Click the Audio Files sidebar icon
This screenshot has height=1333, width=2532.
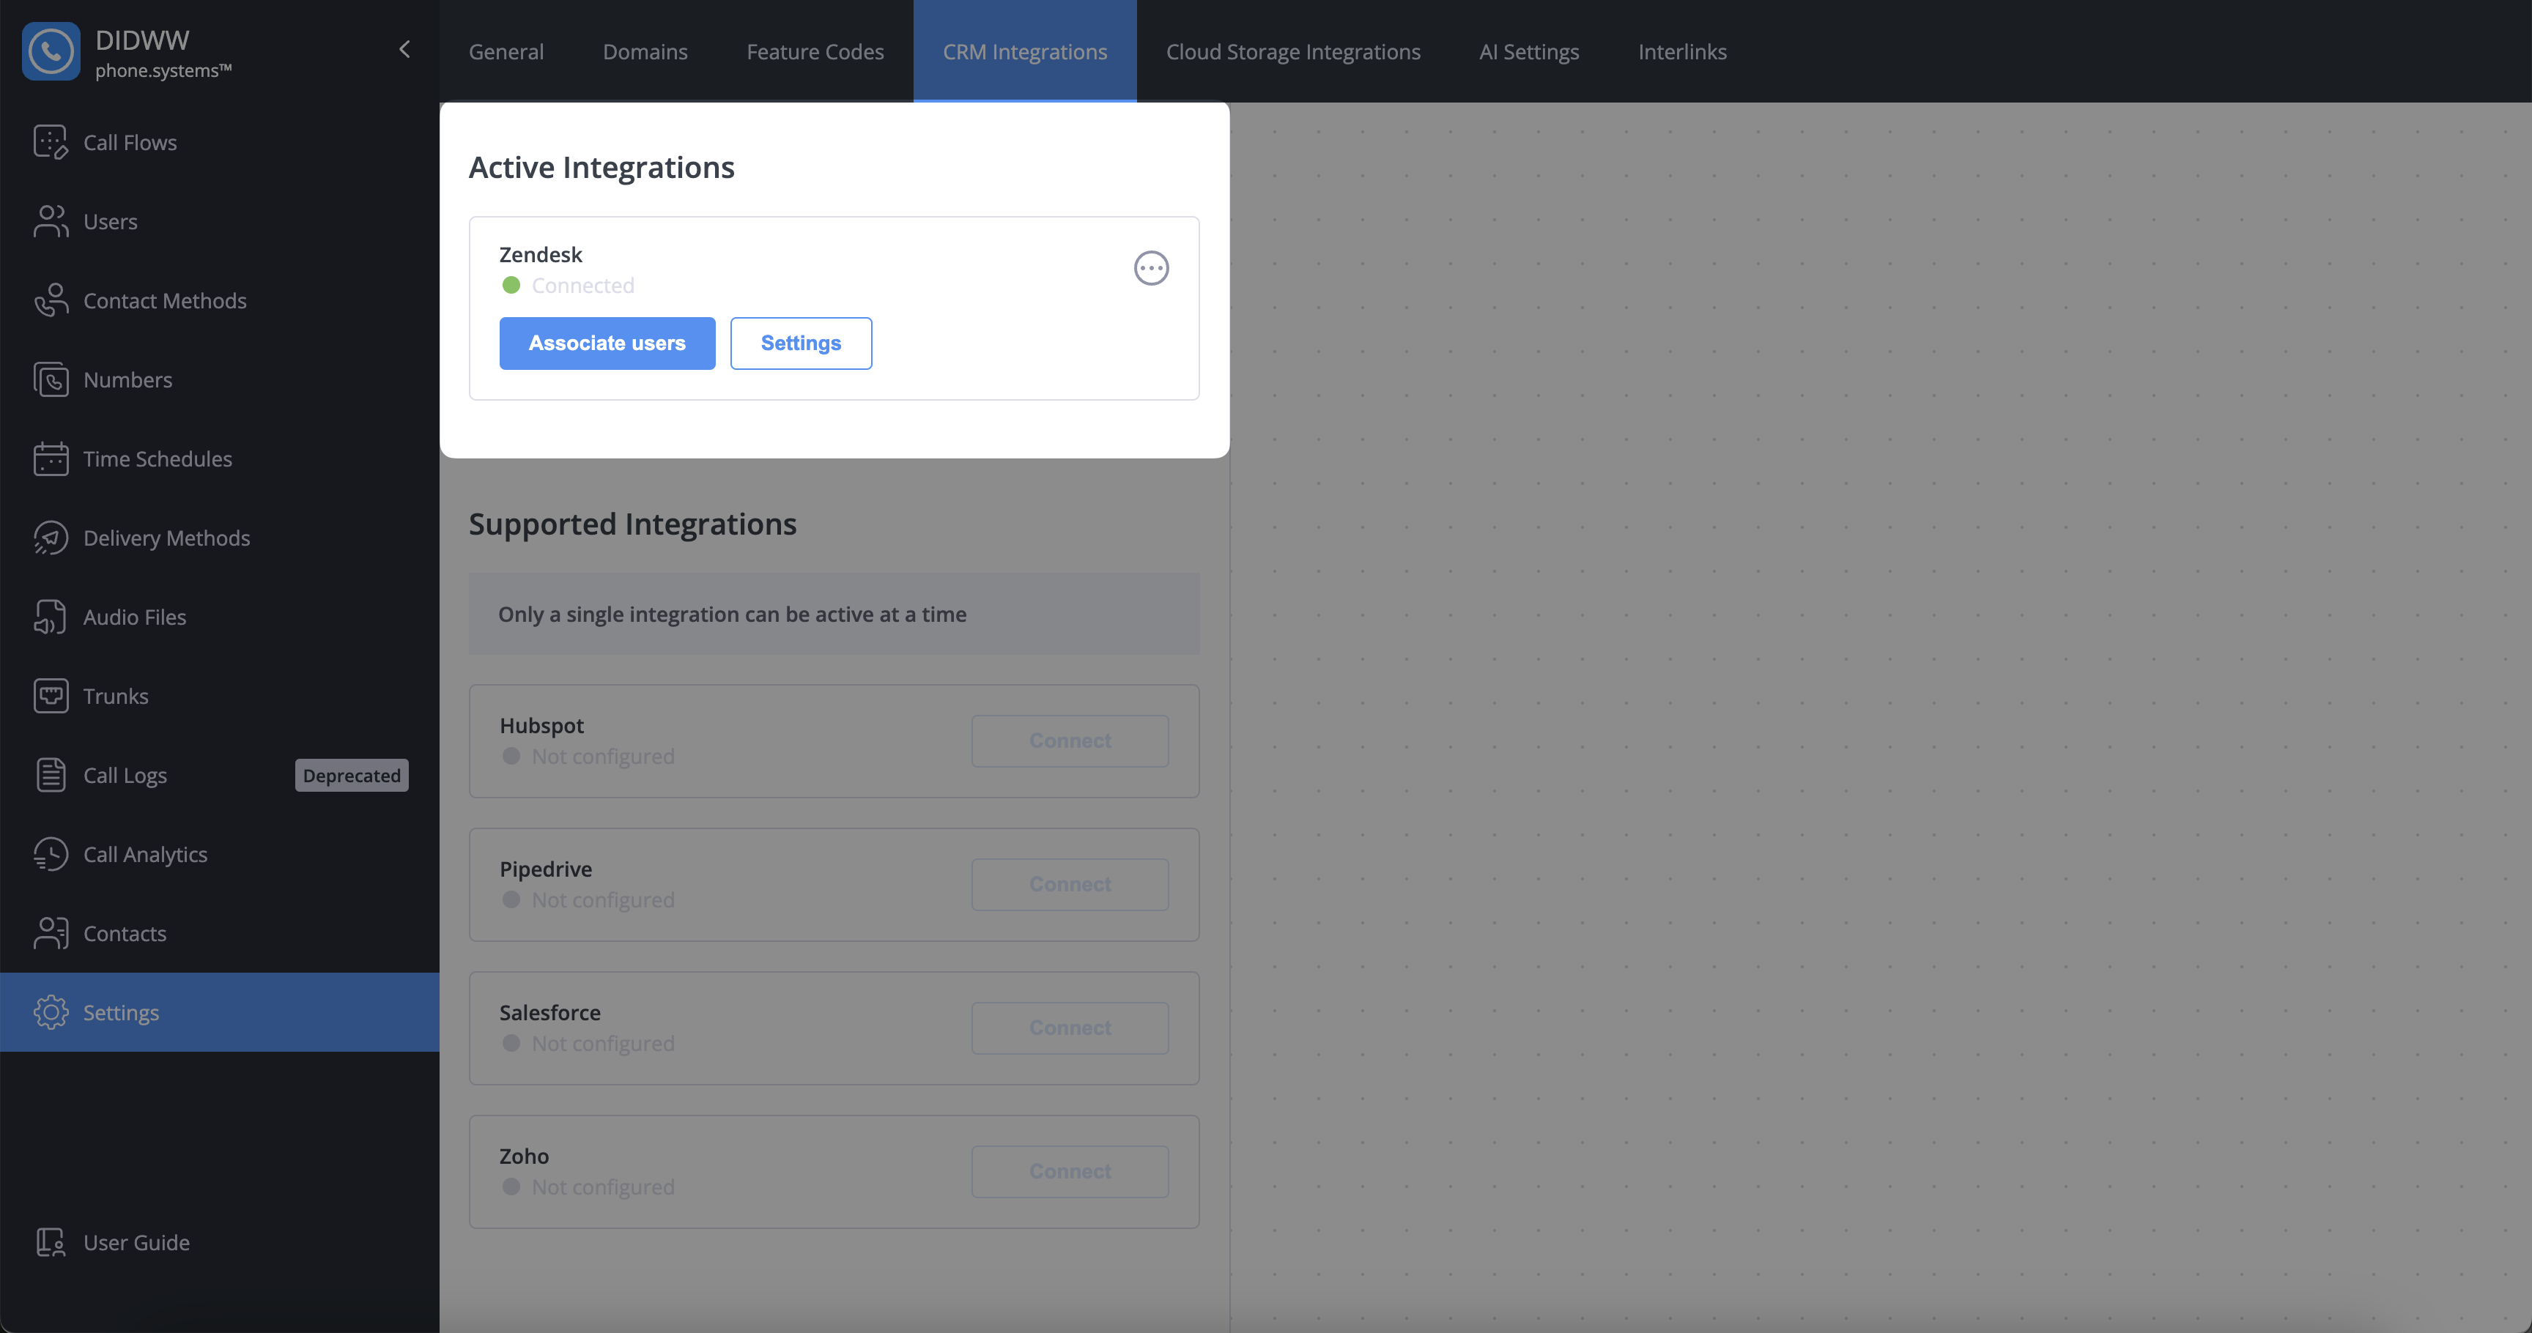pyautogui.click(x=50, y=617)
